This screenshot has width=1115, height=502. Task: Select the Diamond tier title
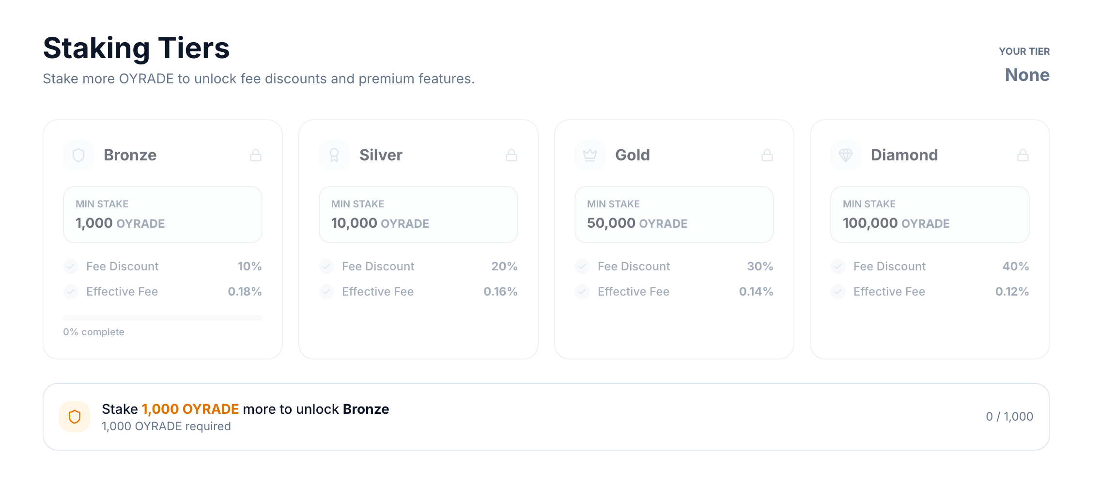904,155
